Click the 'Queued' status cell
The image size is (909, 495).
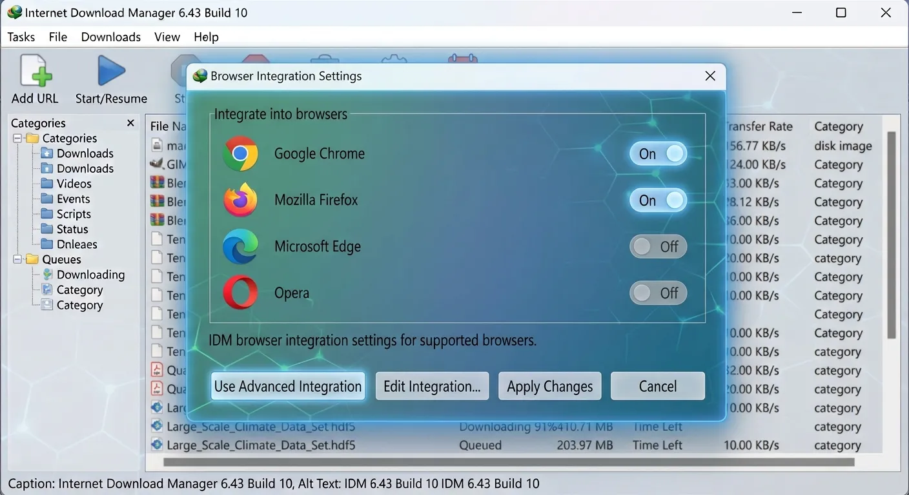(480, 445)
